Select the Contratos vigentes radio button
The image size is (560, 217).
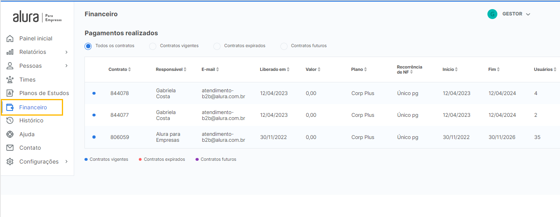pos(153,46)
